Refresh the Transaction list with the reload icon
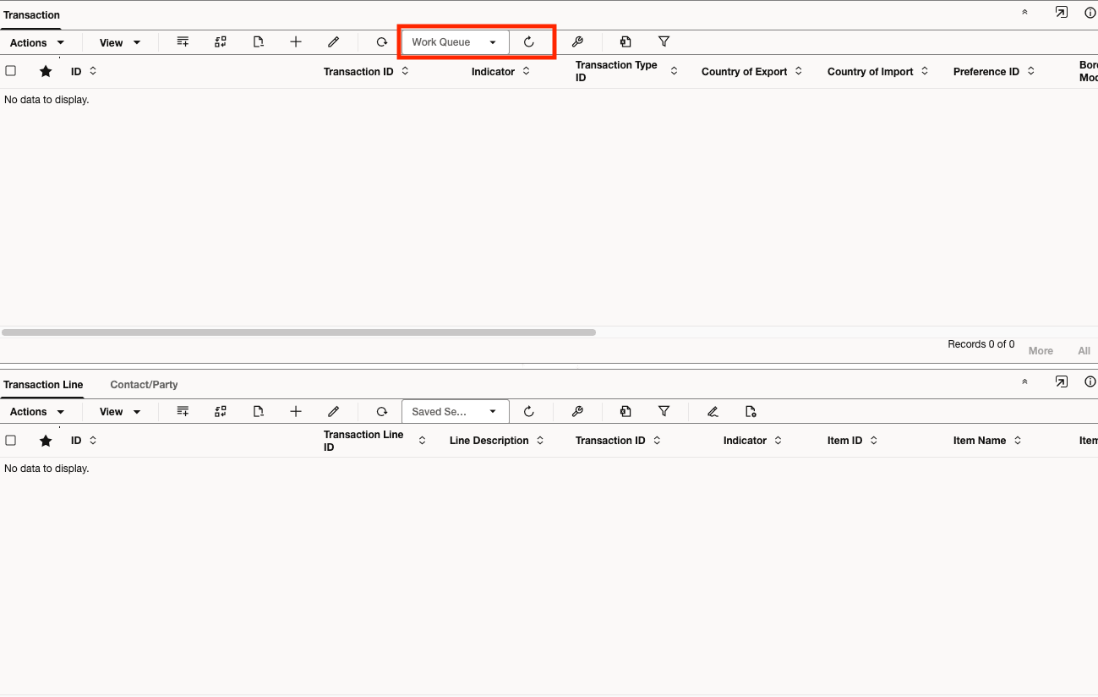This screenshot has height=697, width=1098. click(381, 41)
